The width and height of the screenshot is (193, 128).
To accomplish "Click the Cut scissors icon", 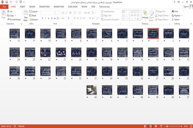I will pyautogui.click(x=8, y=11).
